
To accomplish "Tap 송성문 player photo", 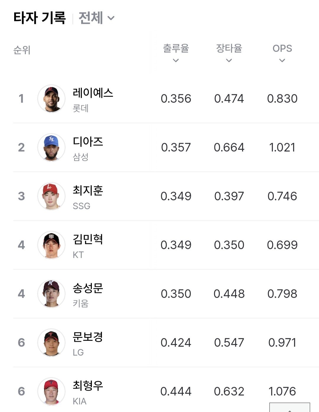I will 51,294.
